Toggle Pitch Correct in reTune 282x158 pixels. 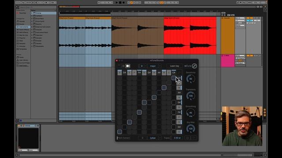(x=123, y=138)
